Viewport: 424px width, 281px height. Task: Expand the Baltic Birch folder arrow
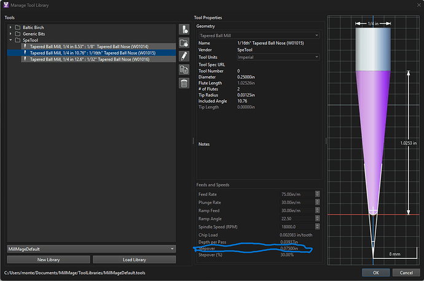coord(10,27)
